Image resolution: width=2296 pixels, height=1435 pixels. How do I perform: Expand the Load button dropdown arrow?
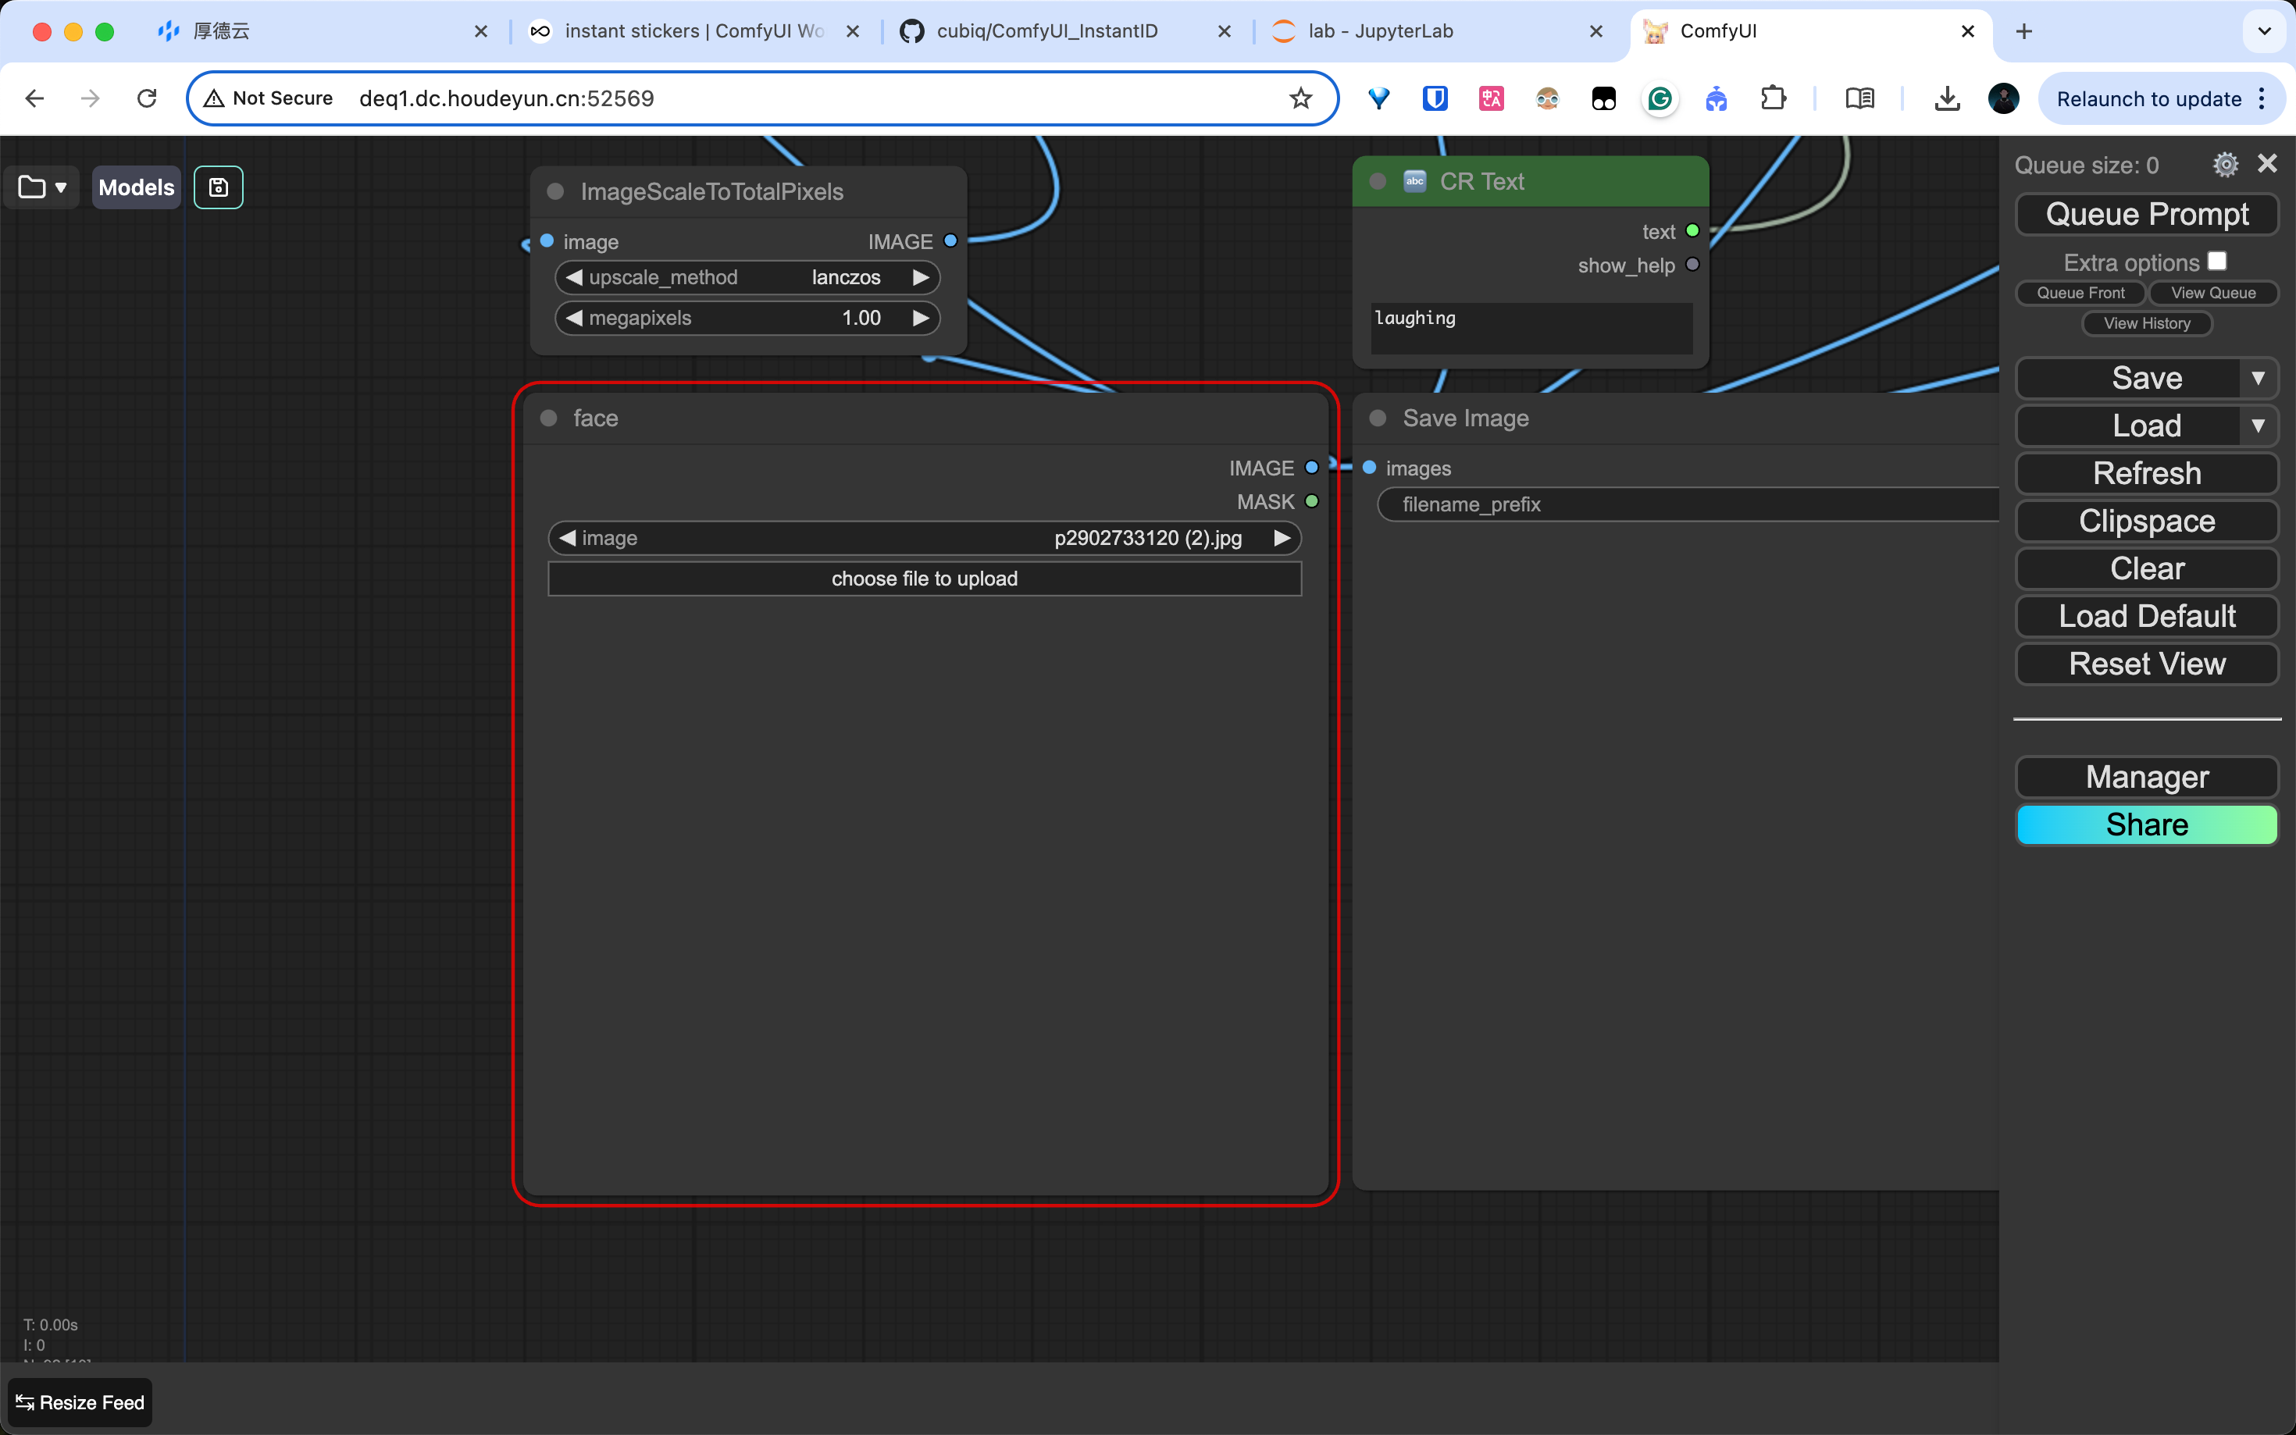(2258, 426)
